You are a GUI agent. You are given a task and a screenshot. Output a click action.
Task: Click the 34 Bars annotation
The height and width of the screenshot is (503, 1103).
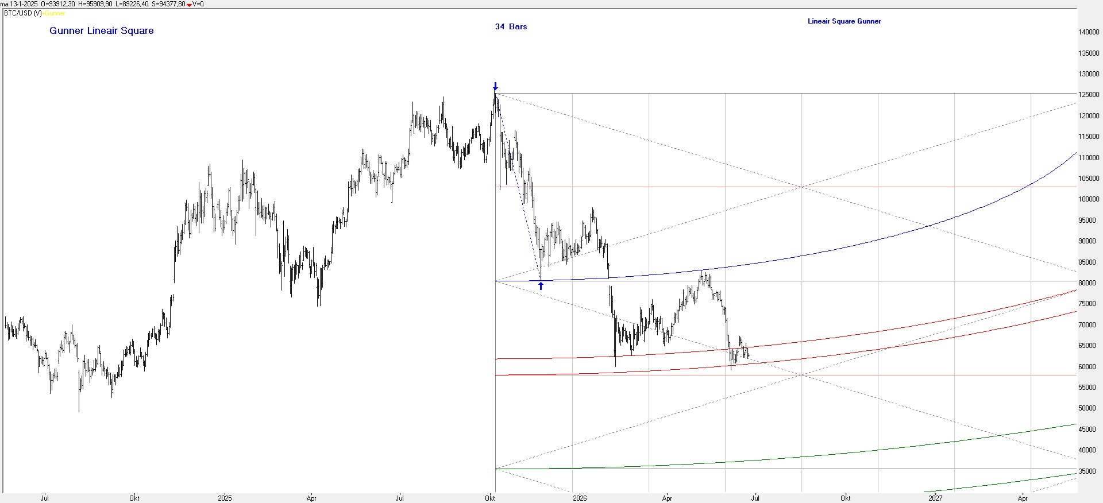[x=511, y=26]
